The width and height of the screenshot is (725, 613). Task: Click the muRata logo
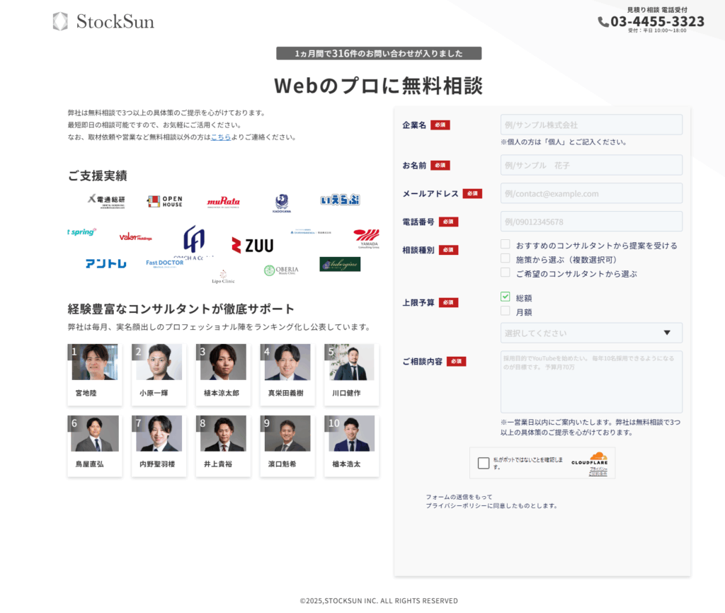click(223, 202)
